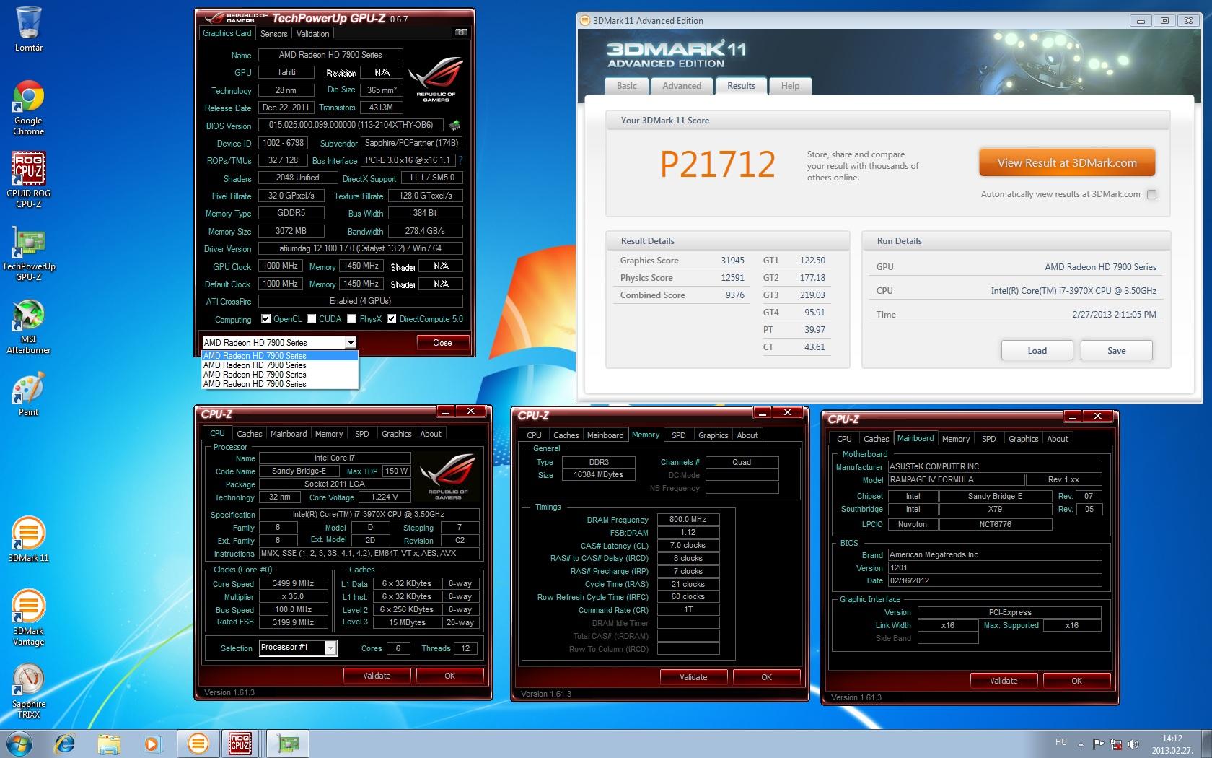Click the RAMPAGE IV FORMULA model field
The width and height of the screenshot is (1212, 758).
956,480
